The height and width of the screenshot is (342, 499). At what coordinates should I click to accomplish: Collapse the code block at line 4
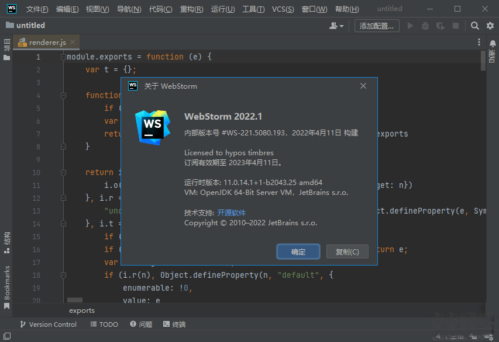coord(63,95)
